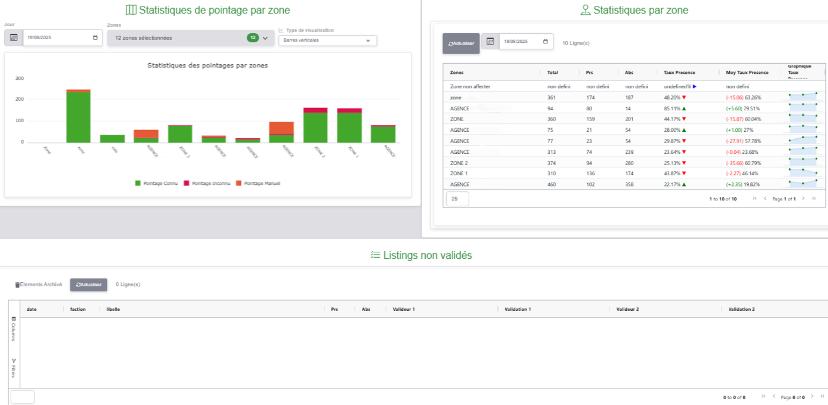
Task: Open the Barres verticales visualization dropdown
Action: 327,40
